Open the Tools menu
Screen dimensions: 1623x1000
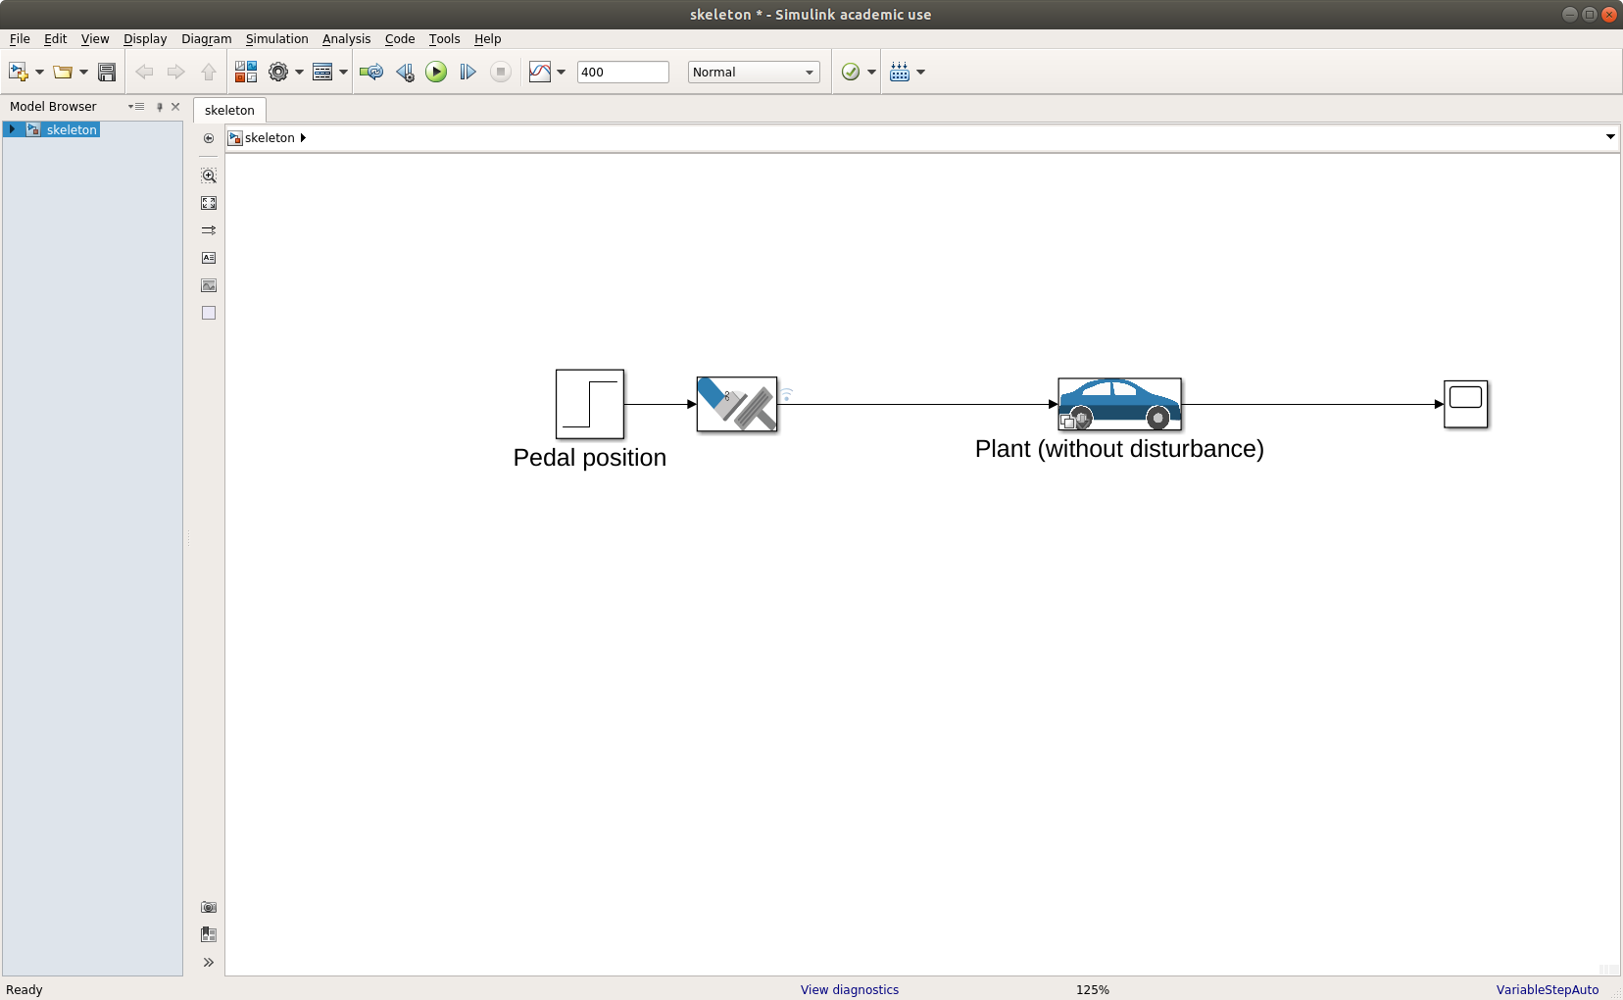[444, 39]
